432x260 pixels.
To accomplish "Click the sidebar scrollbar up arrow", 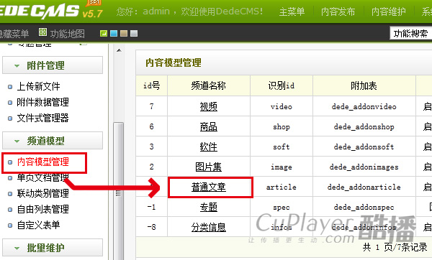I will pos(119,50).
